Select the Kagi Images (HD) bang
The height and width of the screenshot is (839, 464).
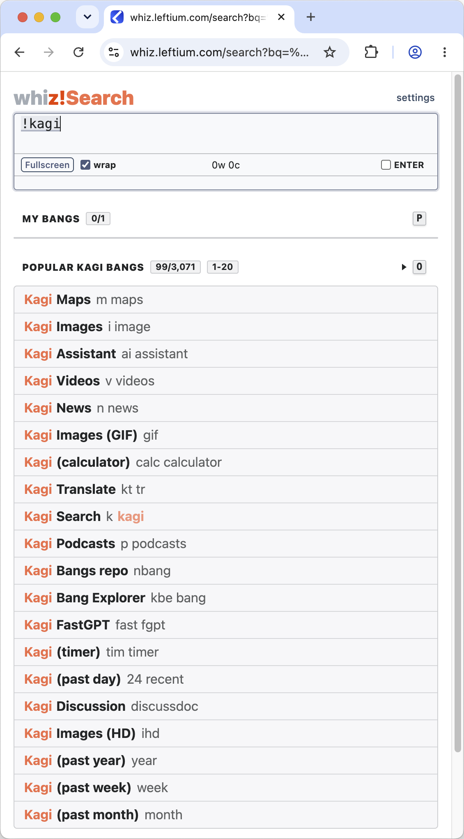226,733
